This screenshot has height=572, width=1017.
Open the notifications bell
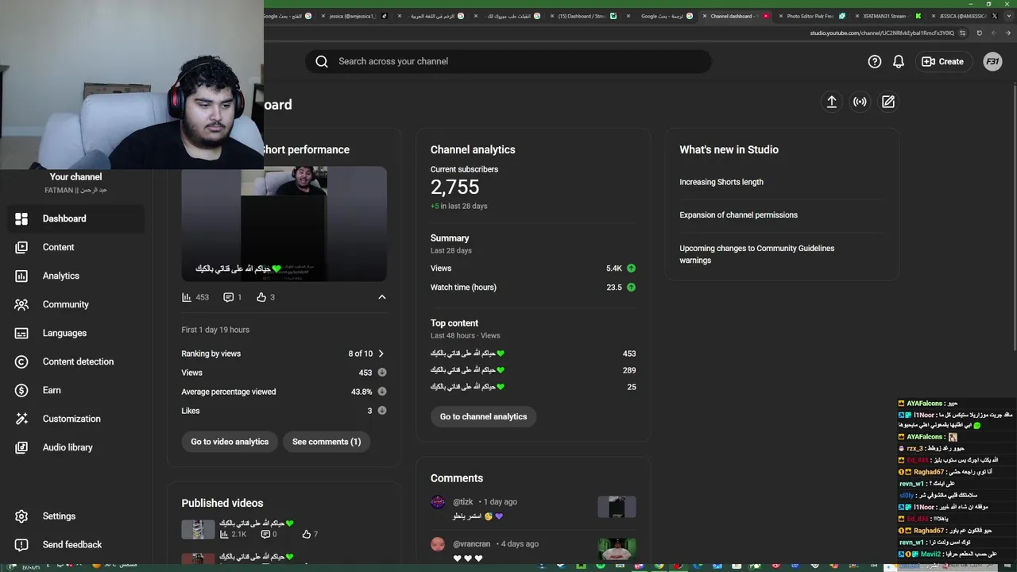[899, 61]
